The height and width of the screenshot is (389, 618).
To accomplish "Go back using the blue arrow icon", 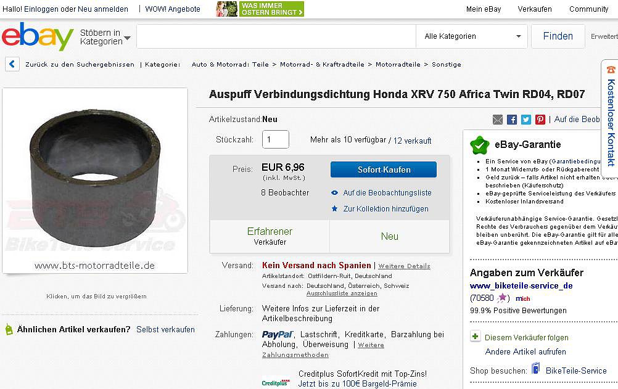I will 12,64.
